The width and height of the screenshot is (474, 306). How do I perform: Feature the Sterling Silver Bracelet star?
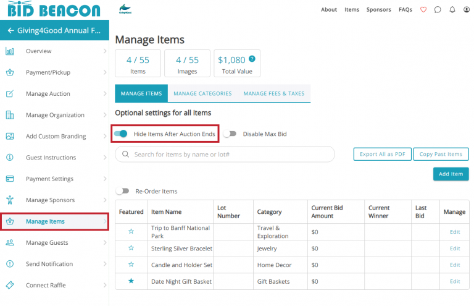click(x=131, y=248)
